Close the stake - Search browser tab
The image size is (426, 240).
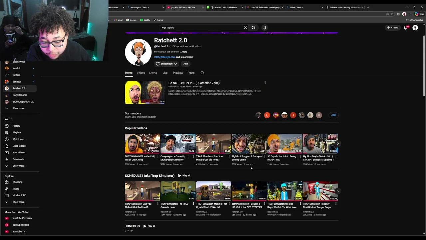pyautogui.click(x=322, y=7)
